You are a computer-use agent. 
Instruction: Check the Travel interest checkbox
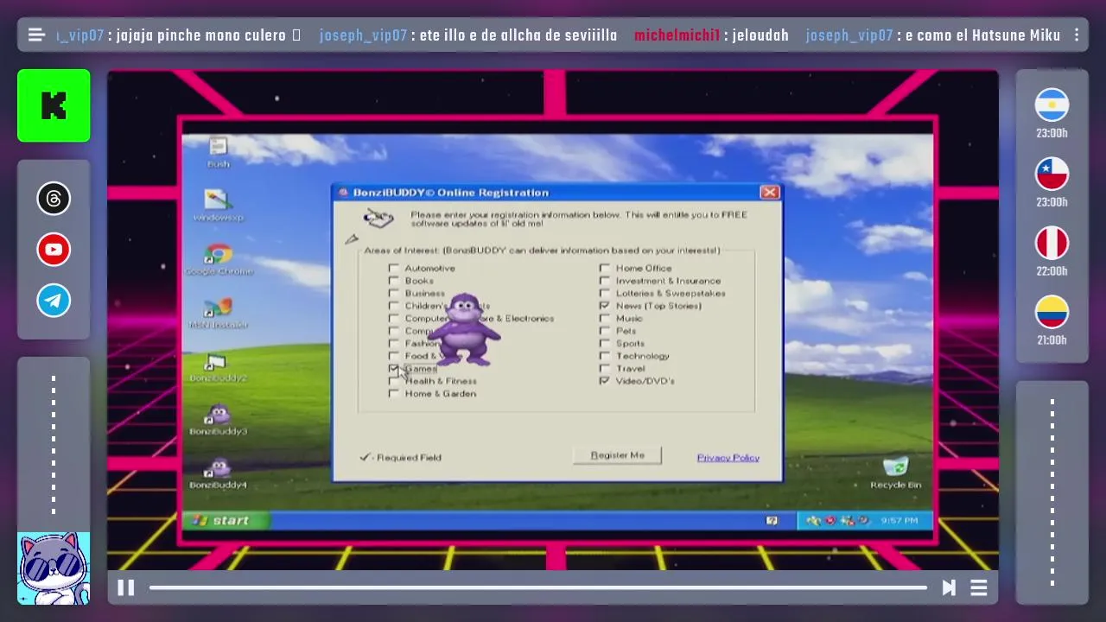click(605, 368)
